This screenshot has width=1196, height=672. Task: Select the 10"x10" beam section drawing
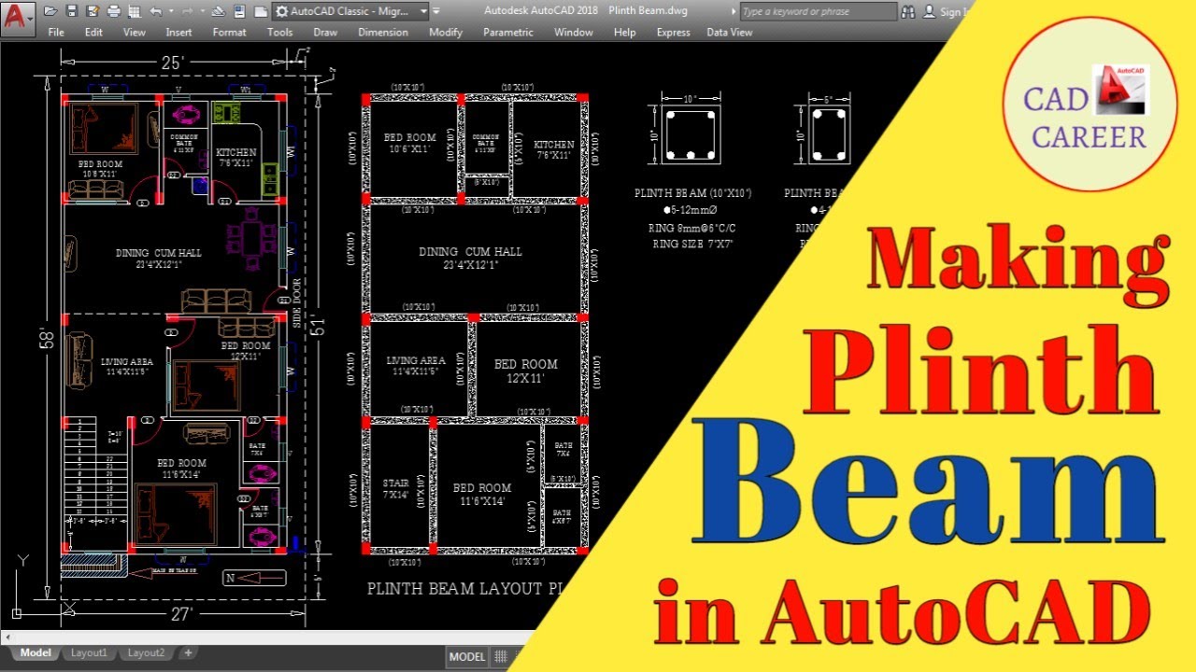click(x=691, y=134)
